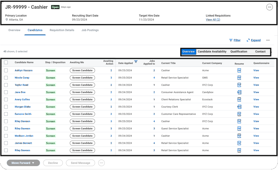View Ashlyn Vaccaro's questionnaire
Screen dimensions: 278x170
pyautogui.click(x=256, y=70)
